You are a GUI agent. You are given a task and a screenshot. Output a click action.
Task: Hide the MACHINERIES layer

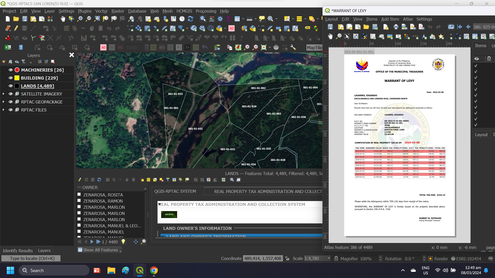pyautogui.click(x=10, y=70)
